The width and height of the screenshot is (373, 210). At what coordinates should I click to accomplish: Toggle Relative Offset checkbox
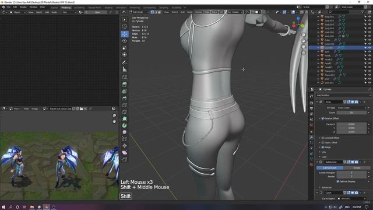(323, 118)
